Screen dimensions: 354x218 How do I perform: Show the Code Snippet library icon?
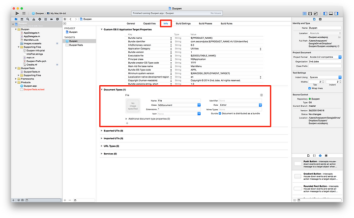314,155
